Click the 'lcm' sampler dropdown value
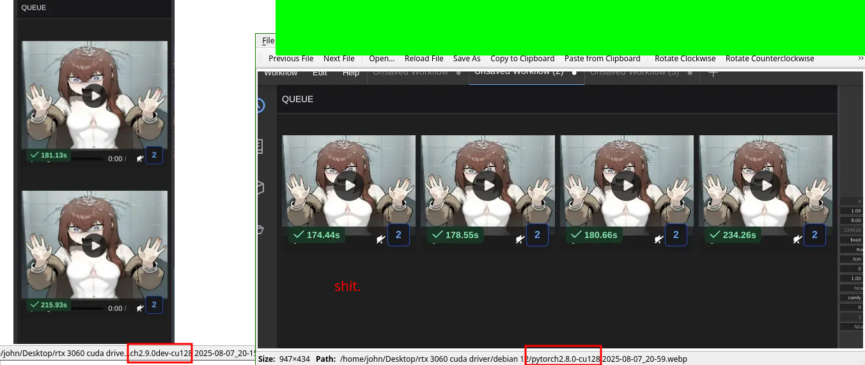 pos(852,258)
